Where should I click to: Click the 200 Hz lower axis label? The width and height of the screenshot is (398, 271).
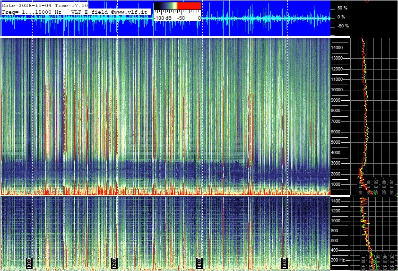coord(338,260)
